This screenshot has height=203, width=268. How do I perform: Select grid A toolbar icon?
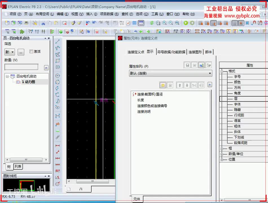click(201, 23)
